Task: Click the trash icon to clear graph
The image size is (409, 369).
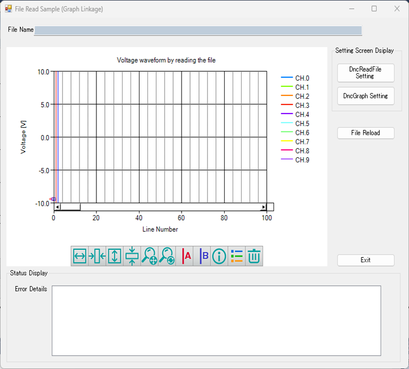Action: pos(254,256)
